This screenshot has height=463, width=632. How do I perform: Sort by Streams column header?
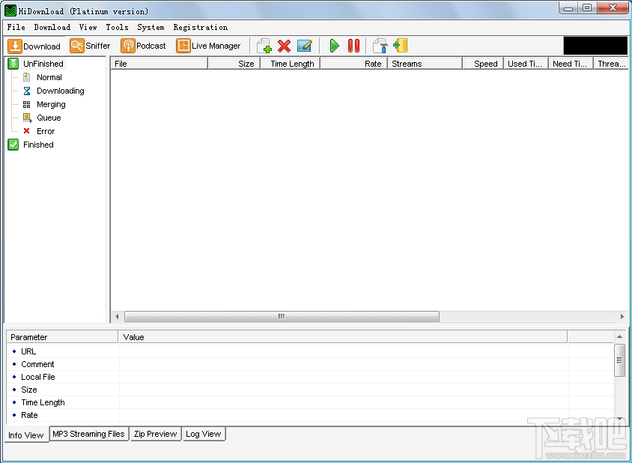[425, 64]
